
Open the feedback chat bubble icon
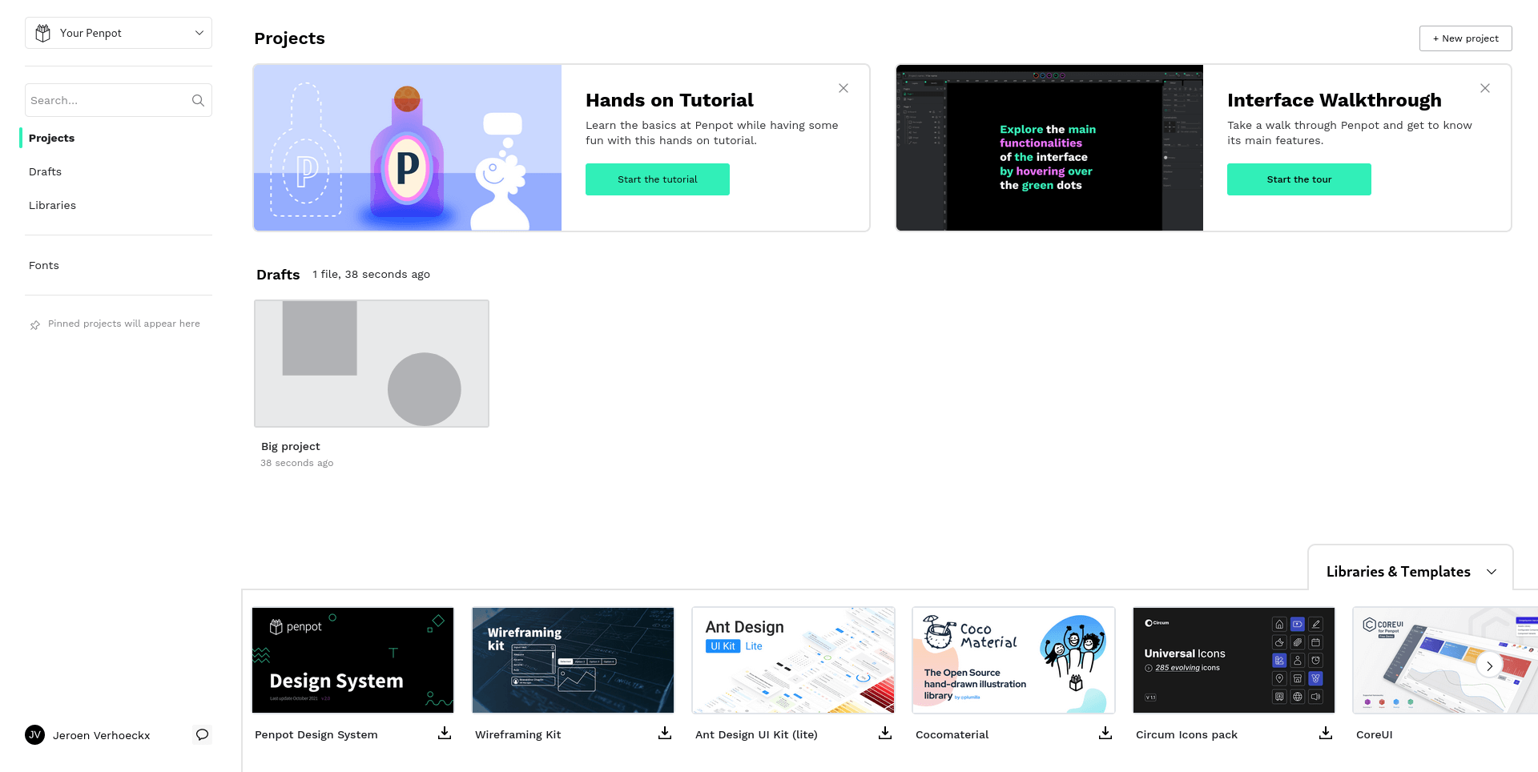(202, 734)
